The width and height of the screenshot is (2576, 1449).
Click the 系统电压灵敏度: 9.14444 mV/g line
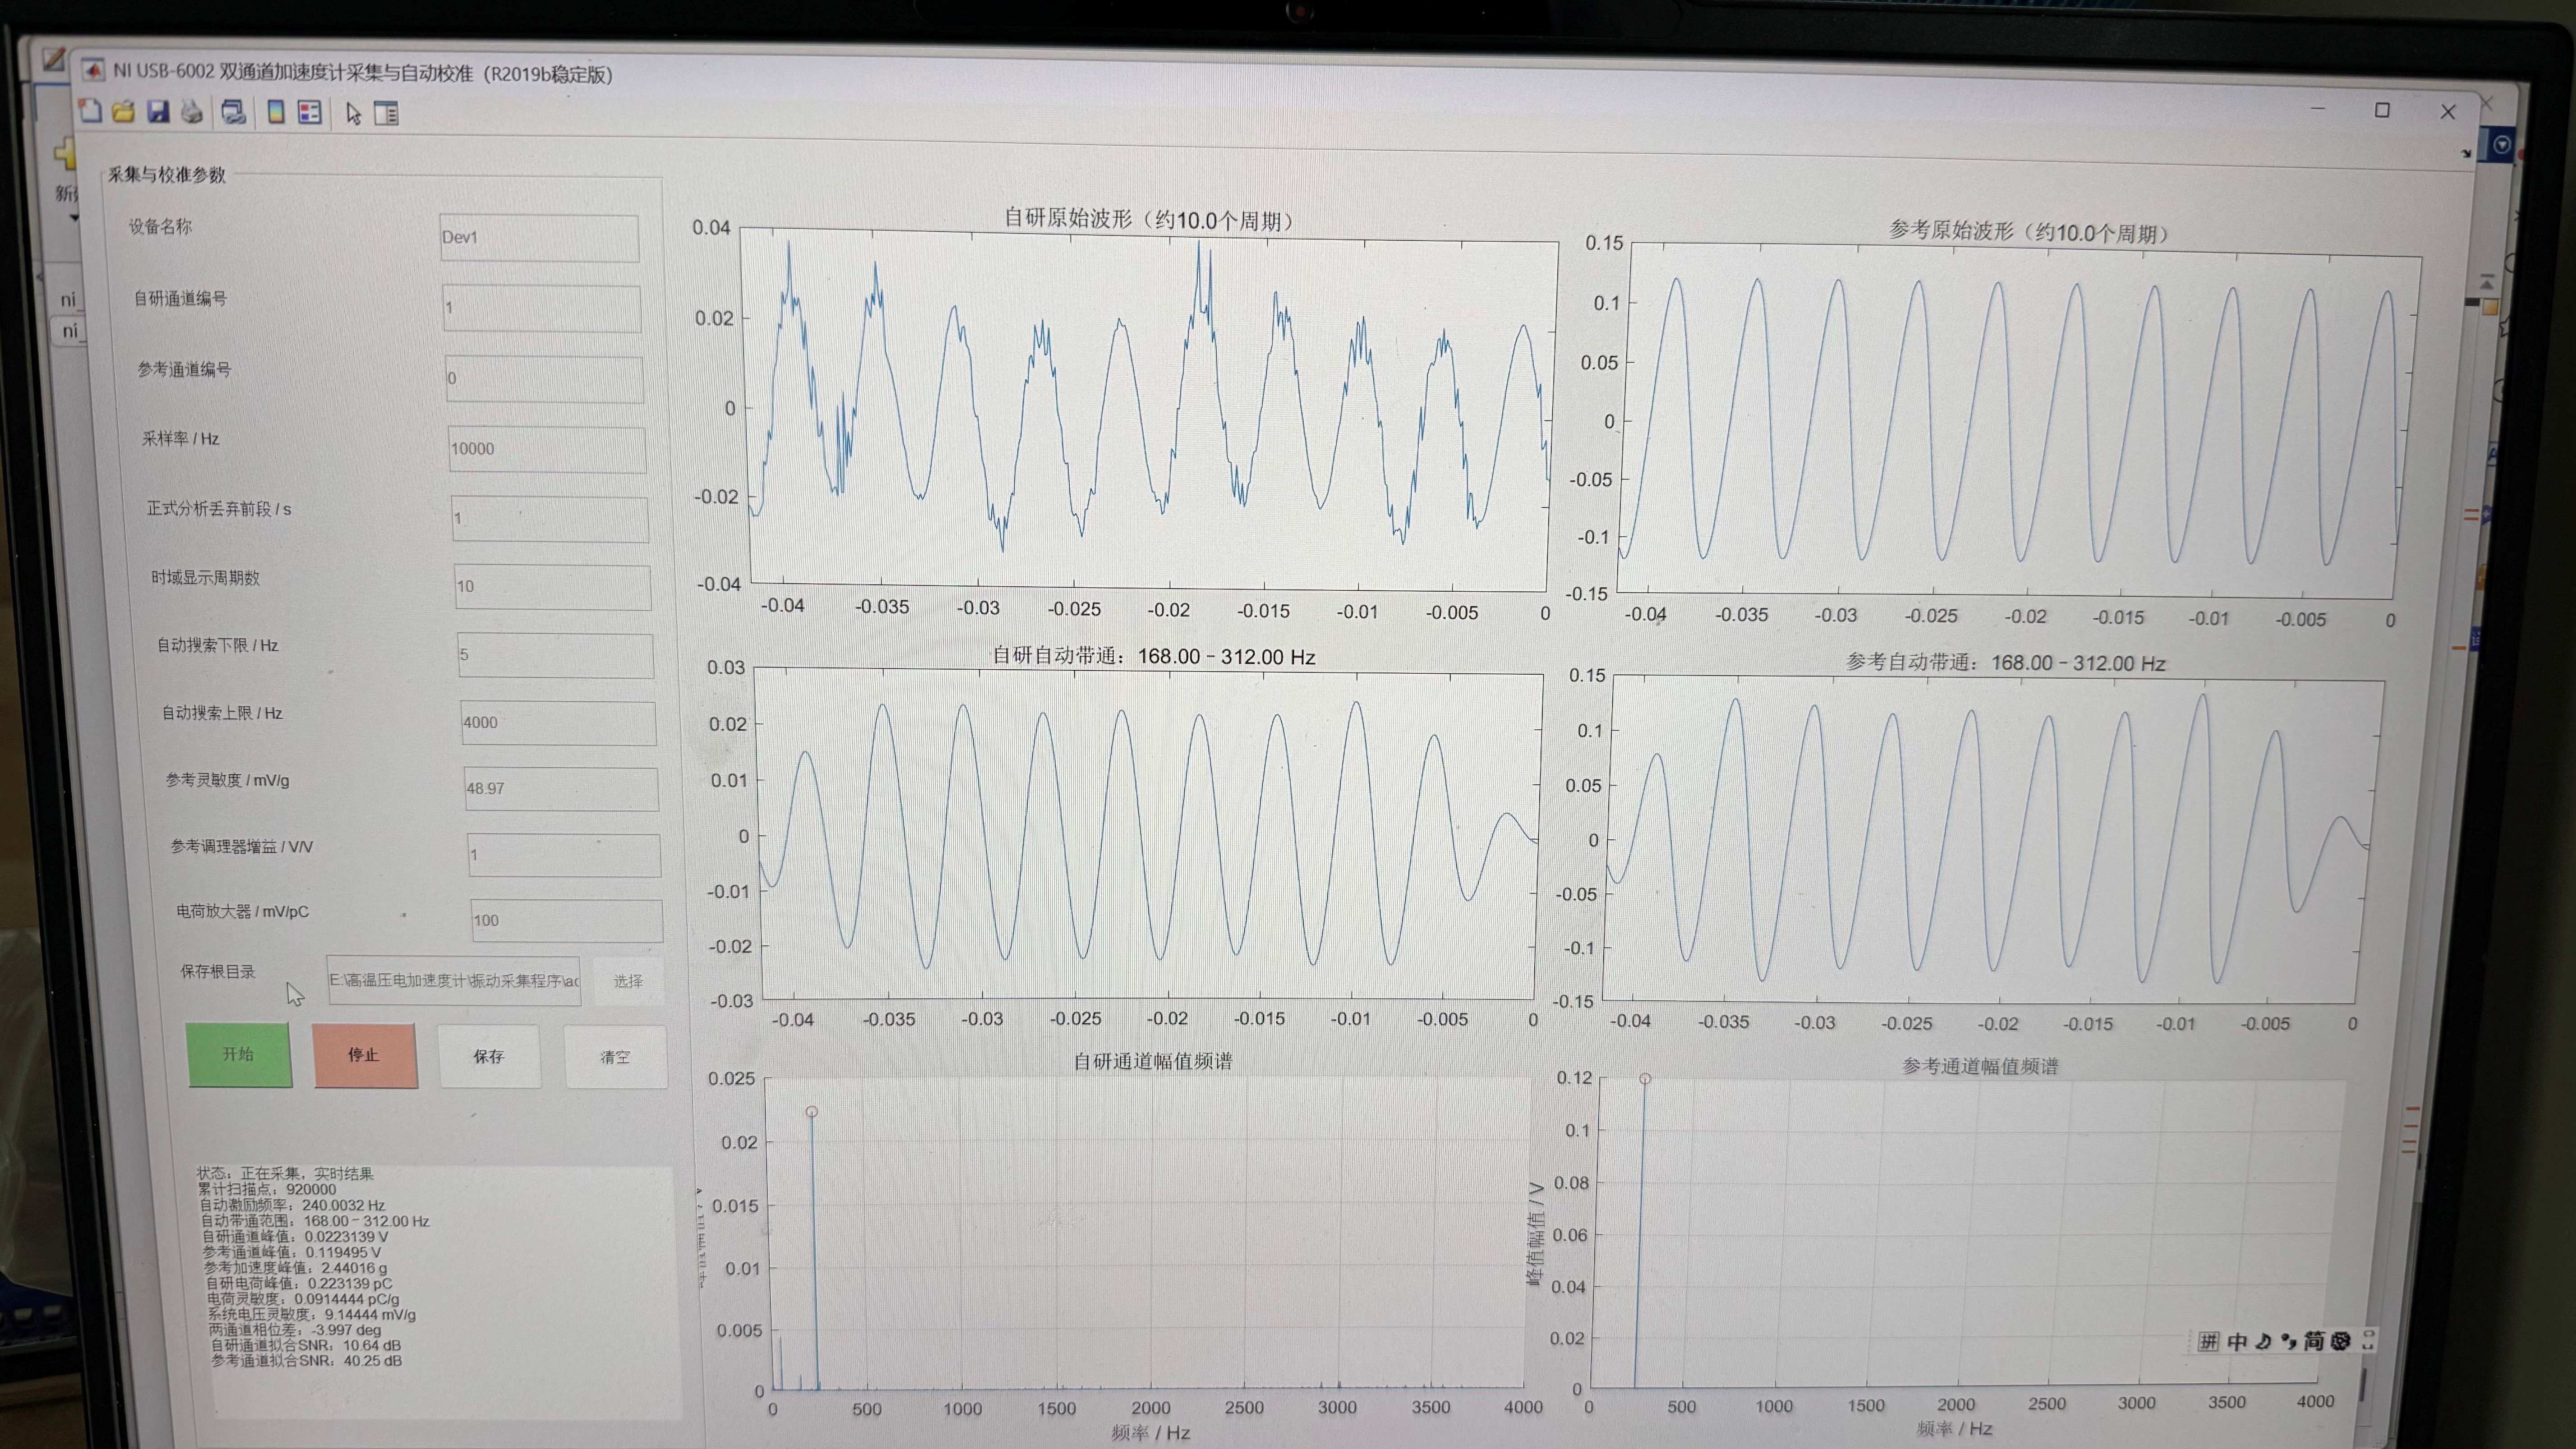pos(311,1315)
